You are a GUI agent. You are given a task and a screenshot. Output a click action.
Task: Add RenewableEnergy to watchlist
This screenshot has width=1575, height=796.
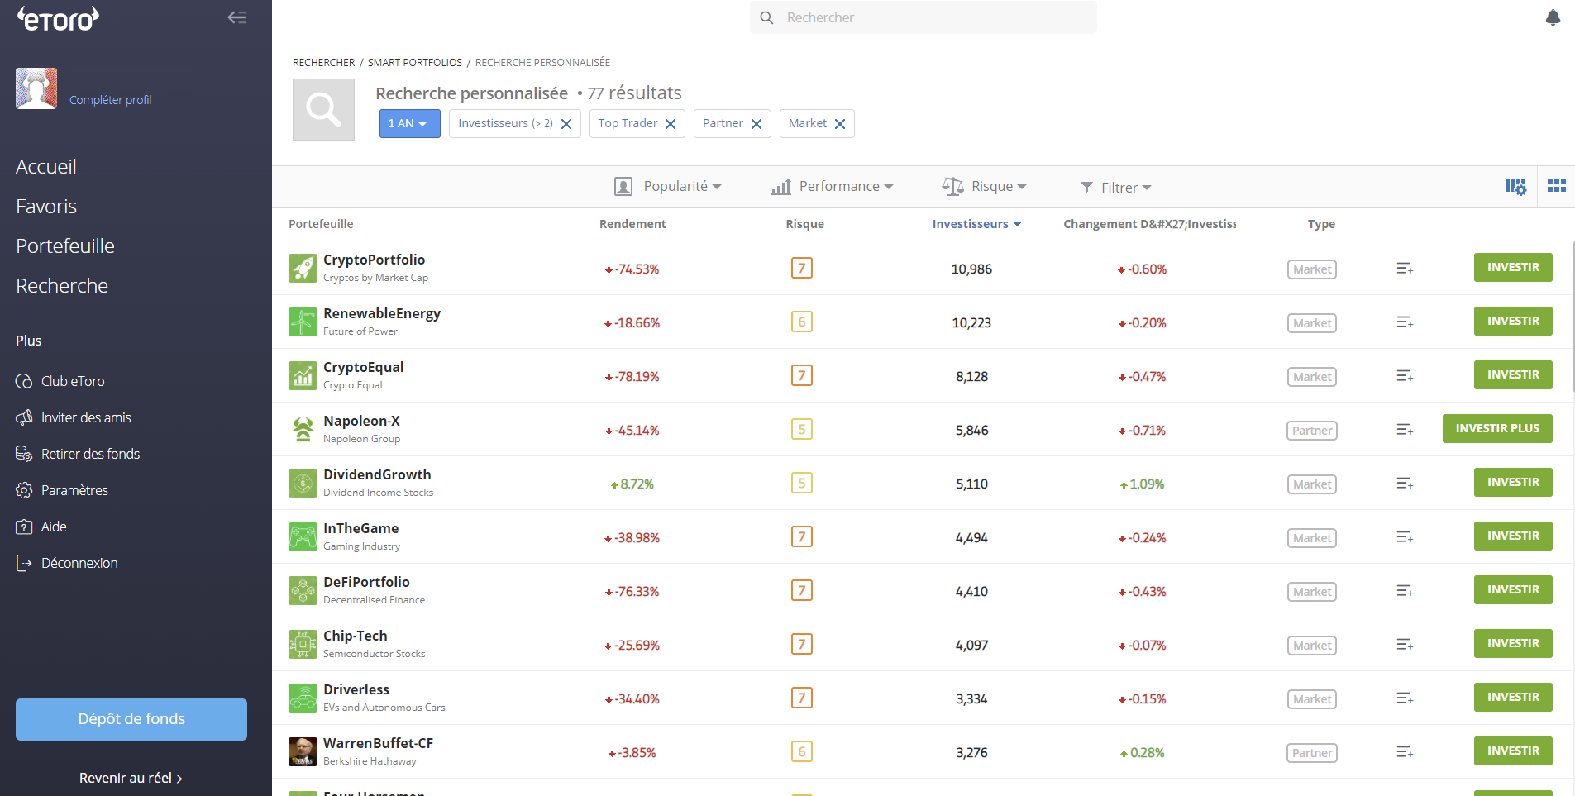click(1405, 322)
